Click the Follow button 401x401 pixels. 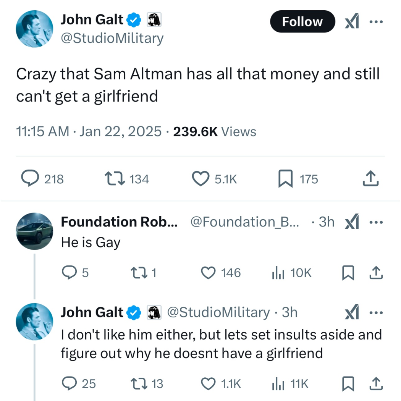pos(302,21)
